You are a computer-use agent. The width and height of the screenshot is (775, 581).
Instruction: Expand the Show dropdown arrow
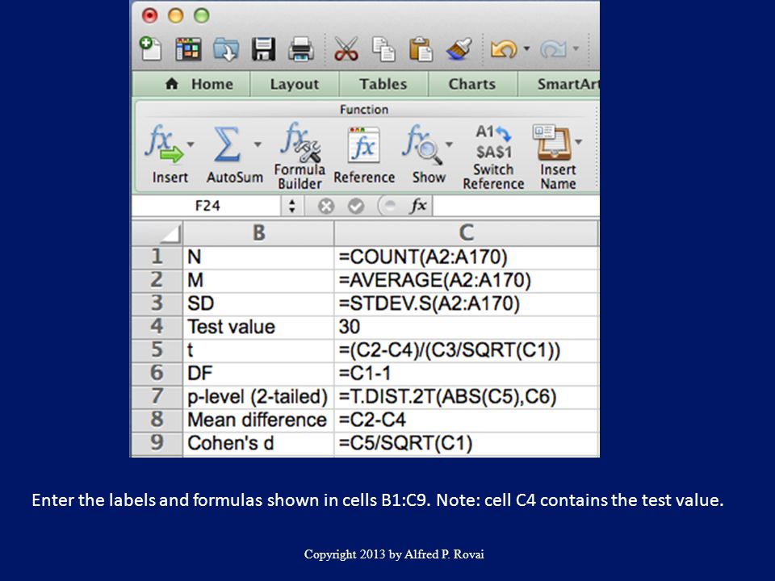(x=449, y=144)
